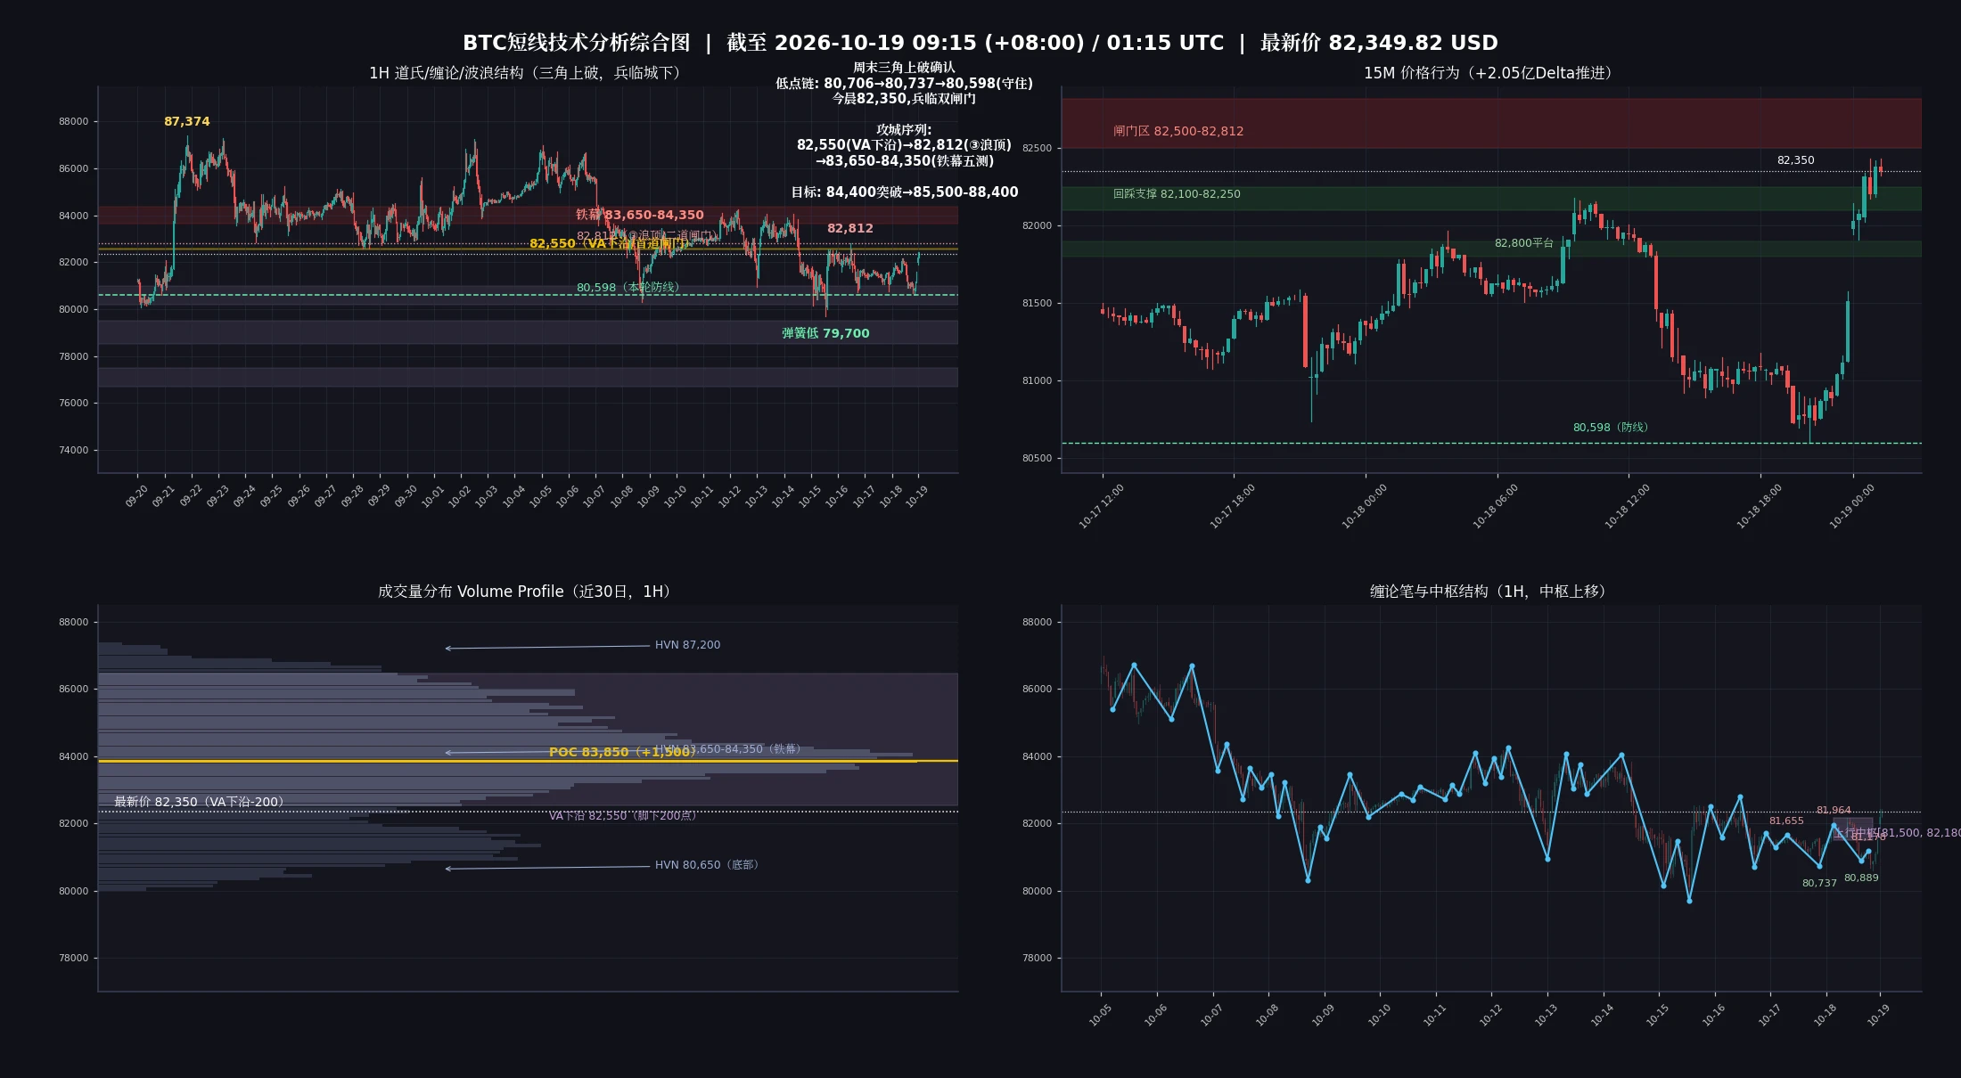Click the 周末三角上破确认 annotation heading

tap(904, 68)
